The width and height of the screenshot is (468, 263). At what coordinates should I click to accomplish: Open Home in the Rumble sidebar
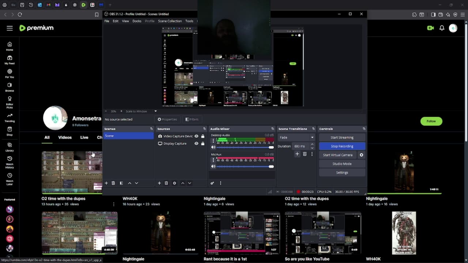click(x=10, y=46)
